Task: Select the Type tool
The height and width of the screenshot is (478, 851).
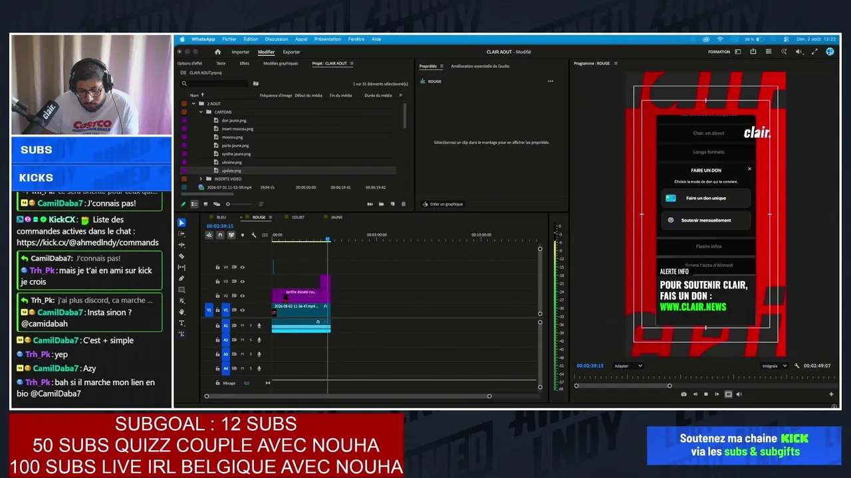Action: 182,323
